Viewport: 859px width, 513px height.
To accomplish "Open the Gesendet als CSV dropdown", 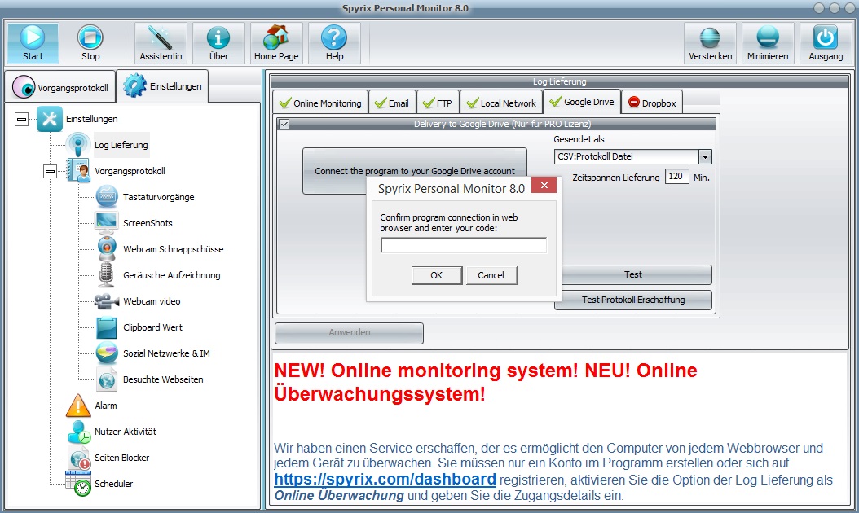I will pyautogui.click(x=704, y=156).
